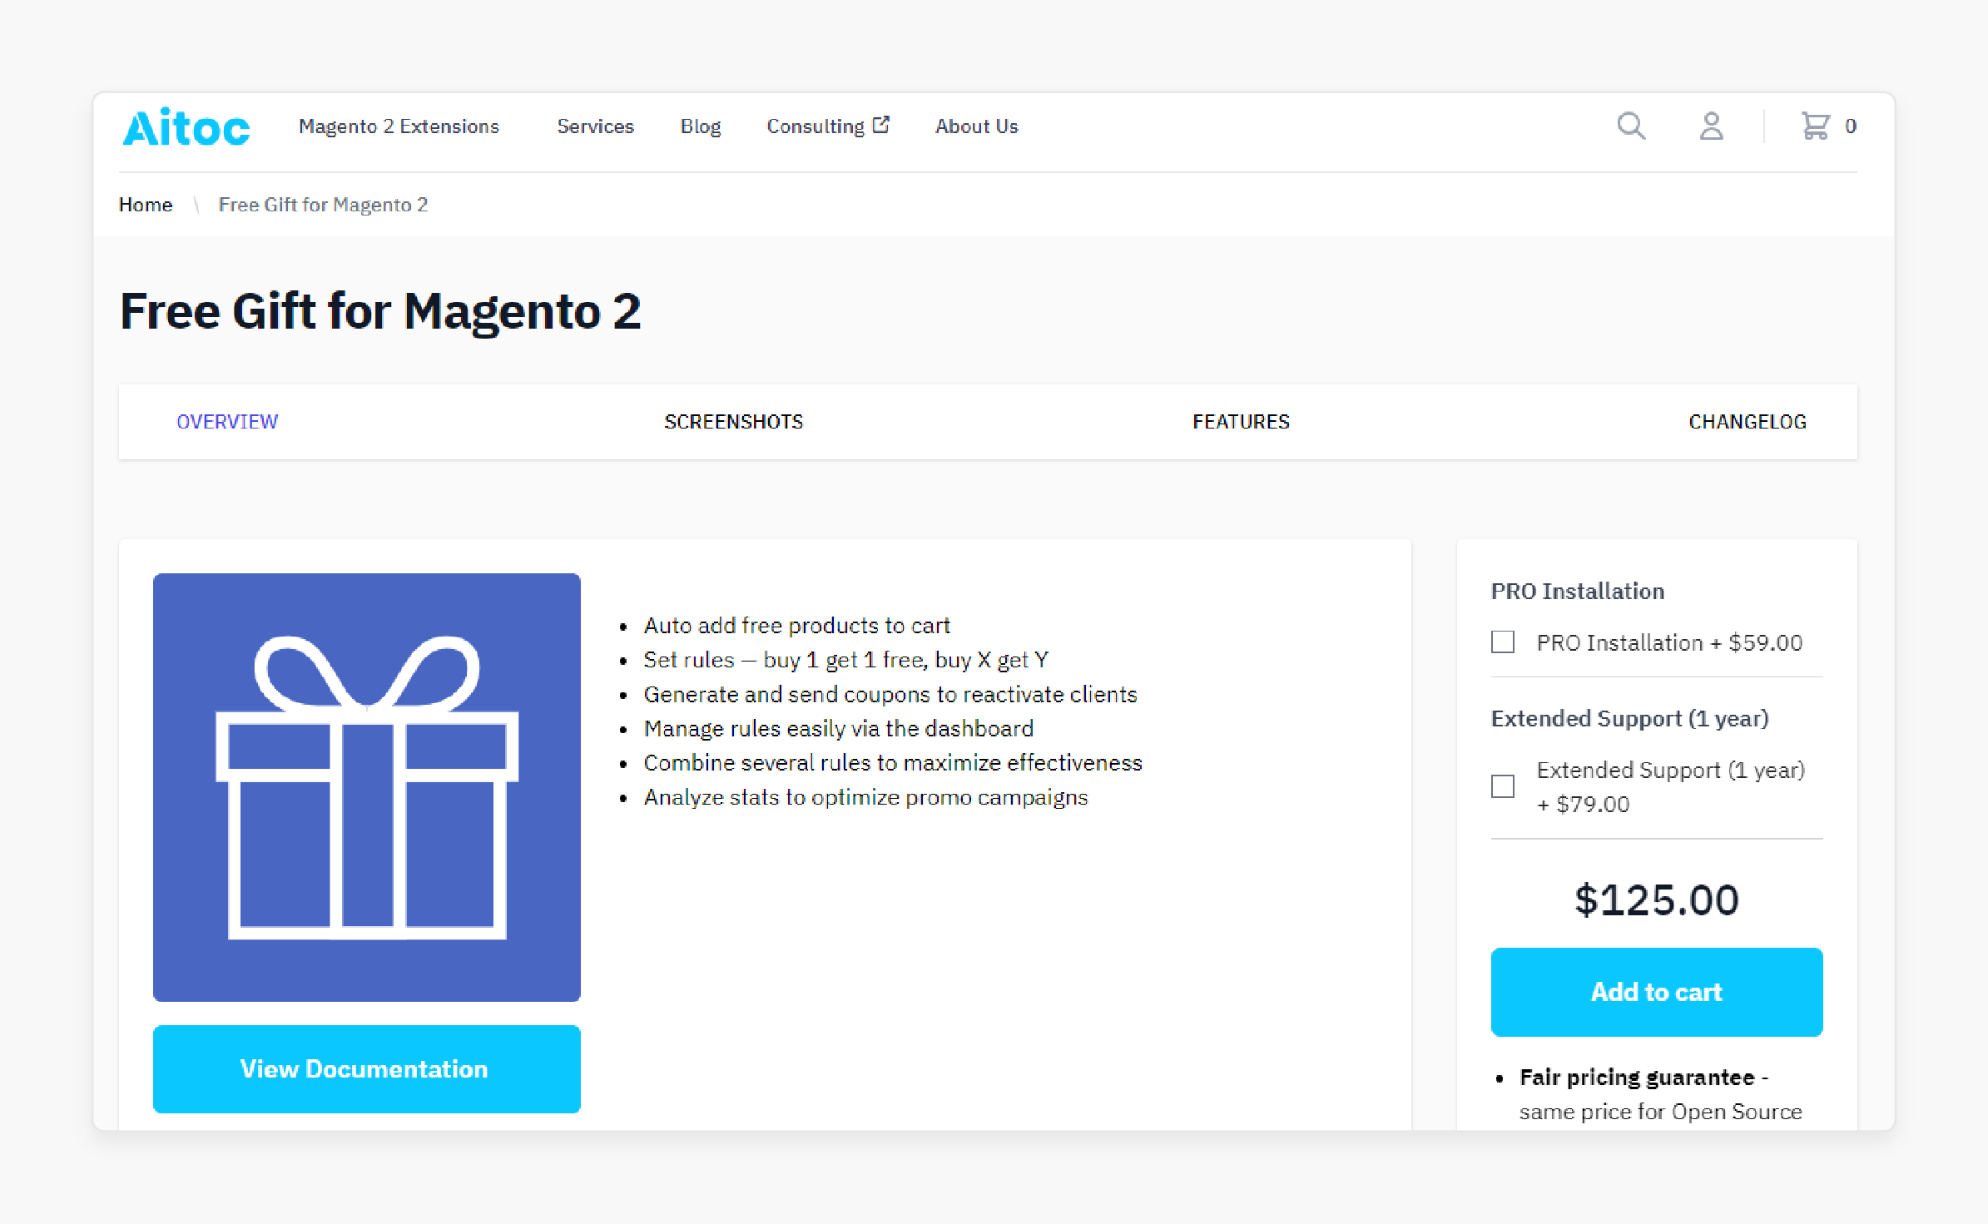
Task: Click the user account icon
Action: tap(1708, 126)
